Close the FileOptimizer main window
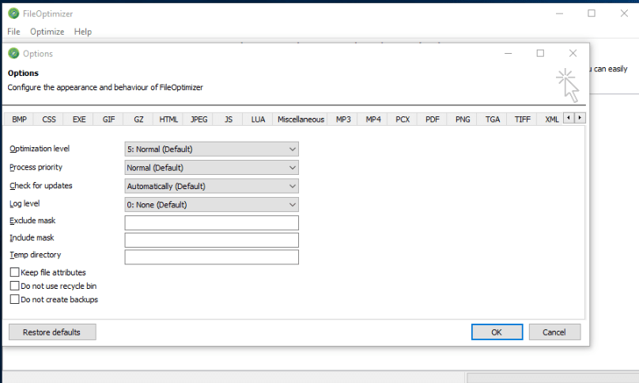This screenshot has width=639, height=383. 624,13
